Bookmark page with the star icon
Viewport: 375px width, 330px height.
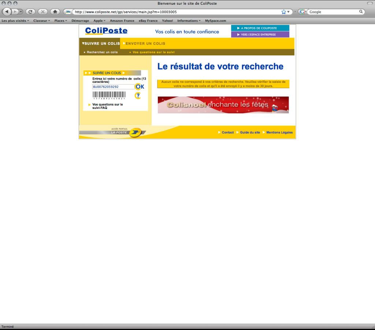click(x=283, y=12)
